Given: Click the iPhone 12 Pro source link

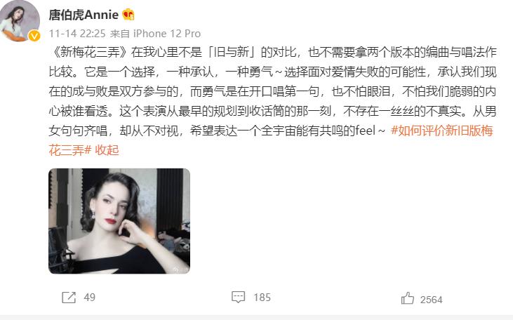Looking at the screenshot, I should tap(167, 34).
